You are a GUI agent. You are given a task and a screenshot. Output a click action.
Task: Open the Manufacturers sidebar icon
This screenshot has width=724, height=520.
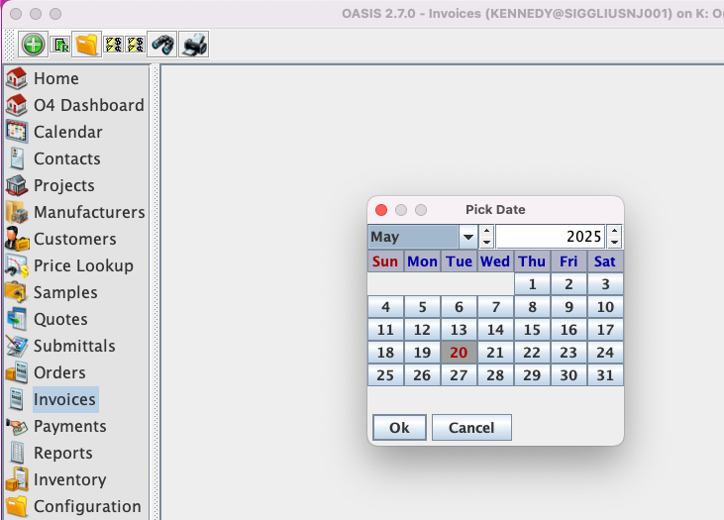(17, 212)
